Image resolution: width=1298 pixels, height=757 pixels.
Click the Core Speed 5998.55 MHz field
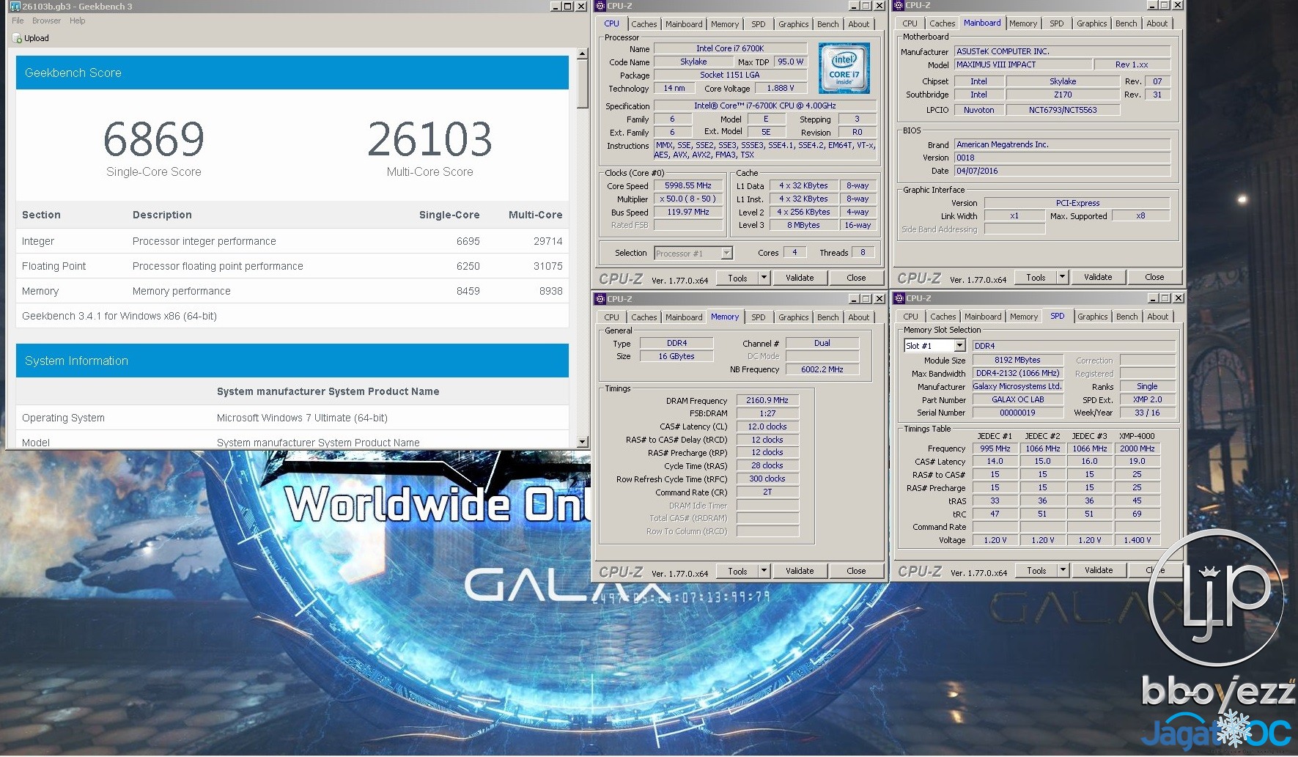(687, 186)
